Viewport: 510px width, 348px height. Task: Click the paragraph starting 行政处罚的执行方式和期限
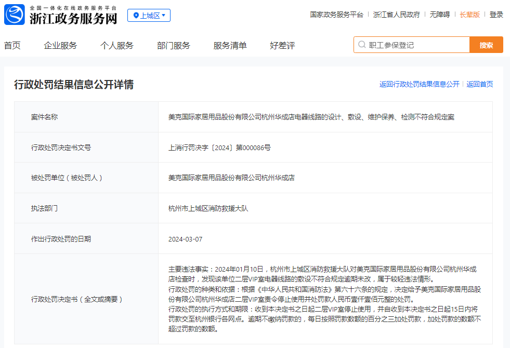pos(324,319)
